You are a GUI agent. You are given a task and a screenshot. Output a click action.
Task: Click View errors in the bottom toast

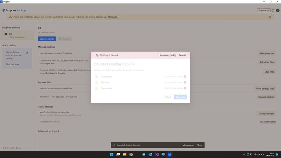[x=188, y=145]
